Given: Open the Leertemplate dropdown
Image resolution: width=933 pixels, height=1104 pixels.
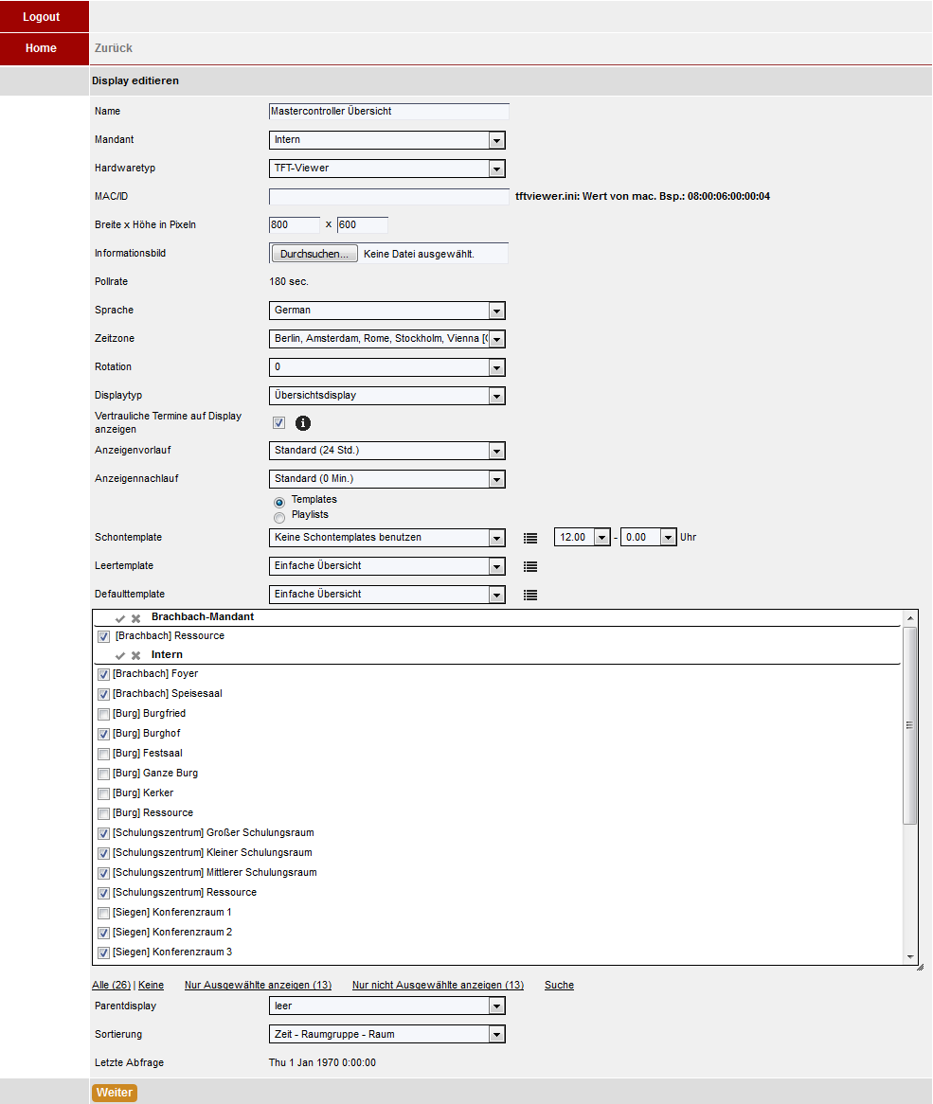Looking at the screenshot, I should coord(387,566).
